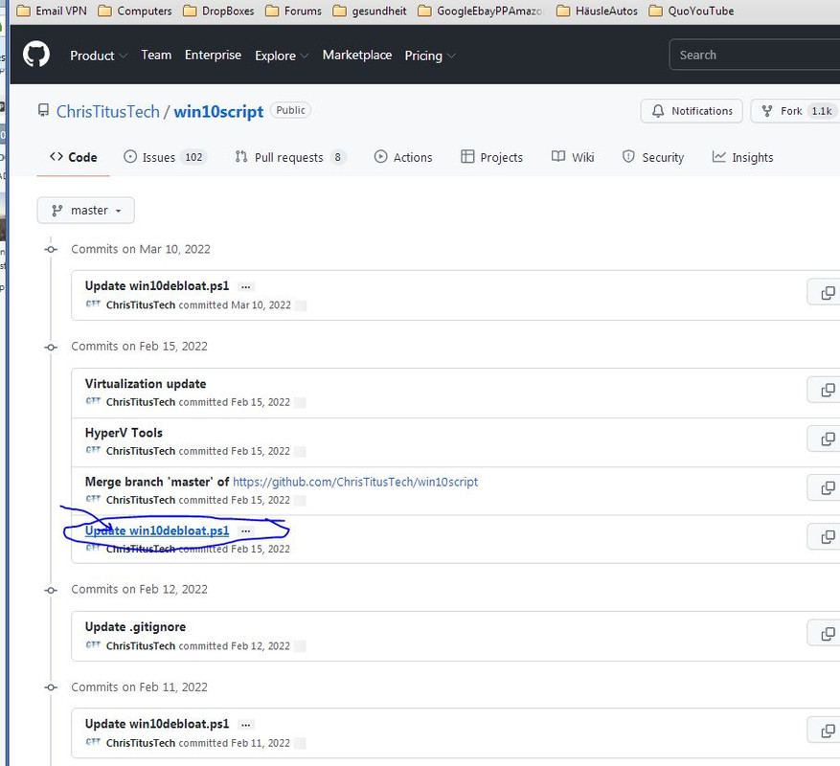Open the Enterprise nav link
840x766 pixels.
click(x=213, y=55)
